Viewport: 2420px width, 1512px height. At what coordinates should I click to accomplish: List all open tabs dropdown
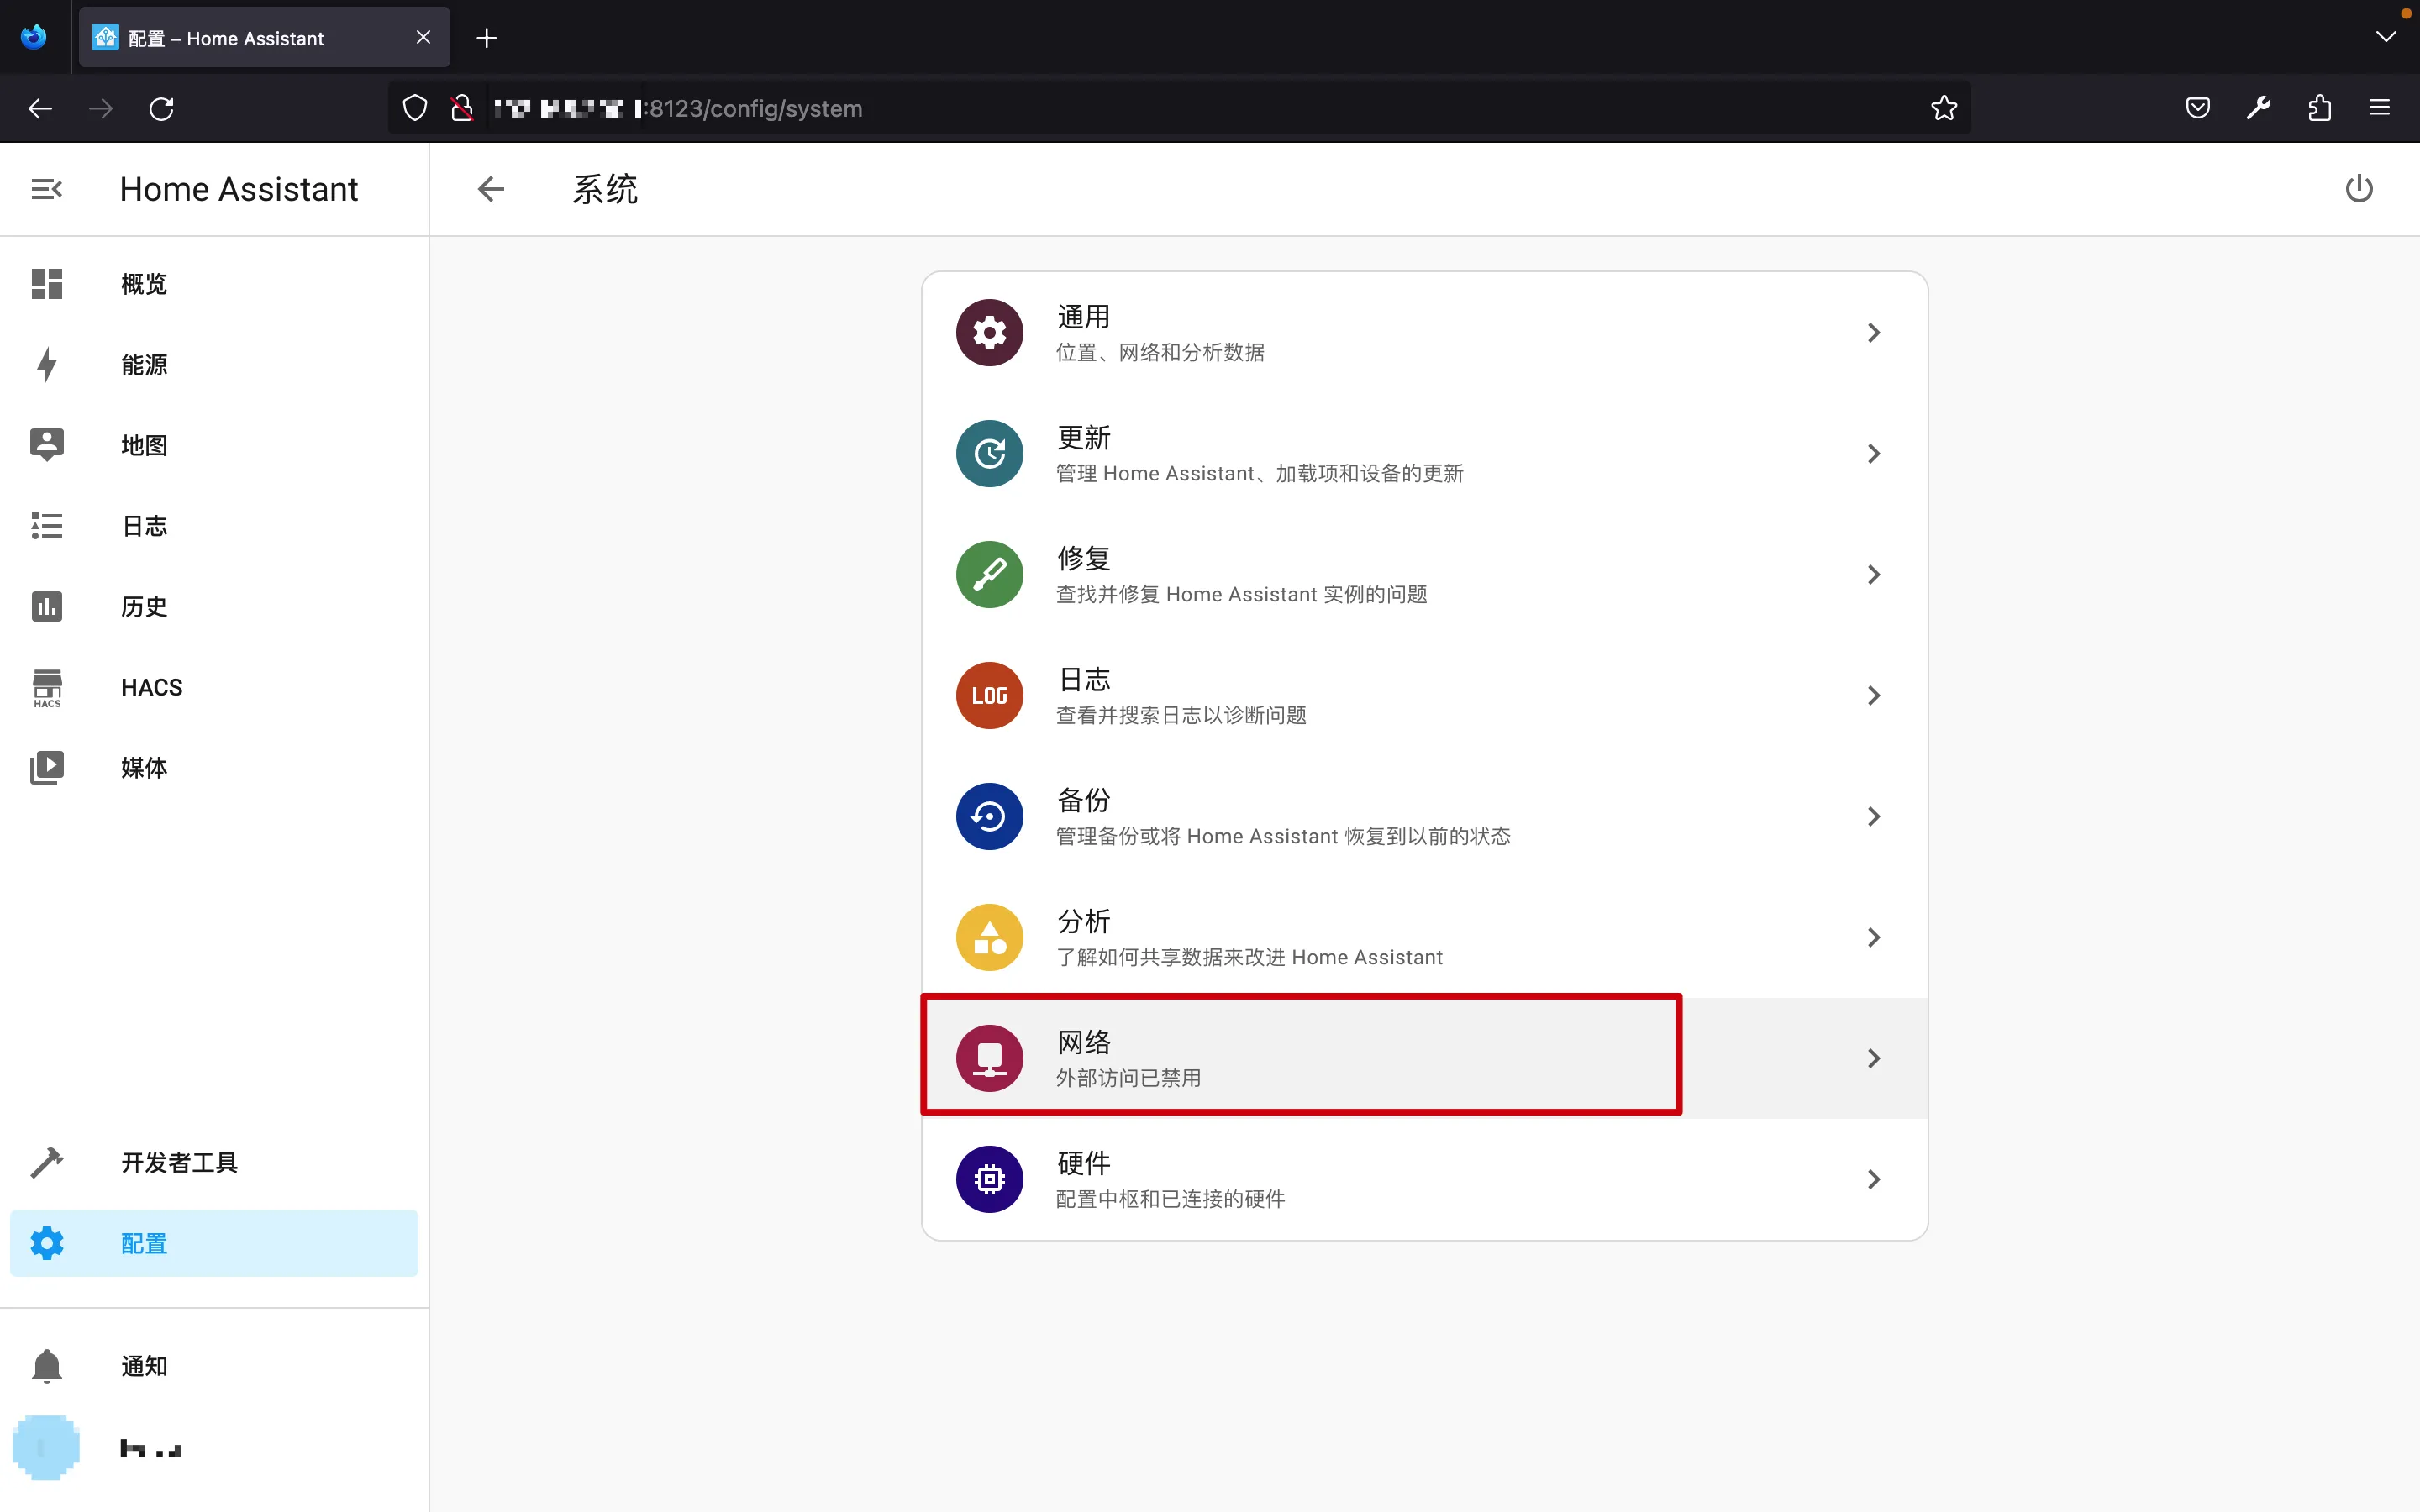[x=2386, y=37]
